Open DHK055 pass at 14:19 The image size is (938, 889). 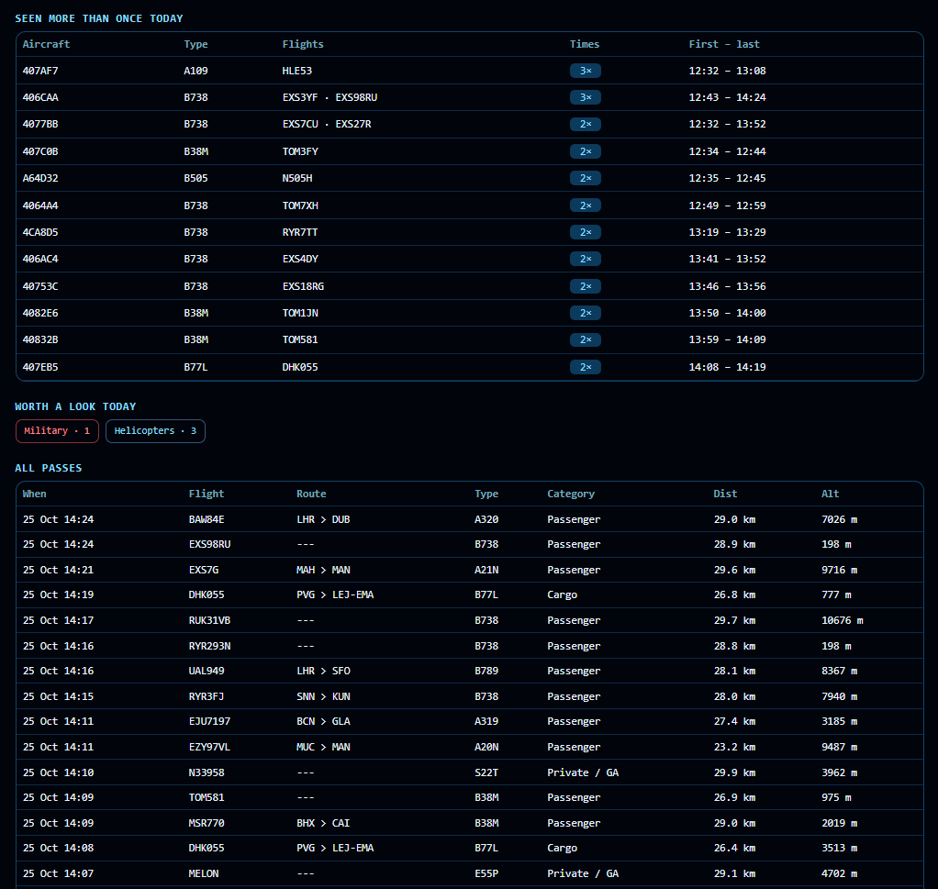pos(470,595)
